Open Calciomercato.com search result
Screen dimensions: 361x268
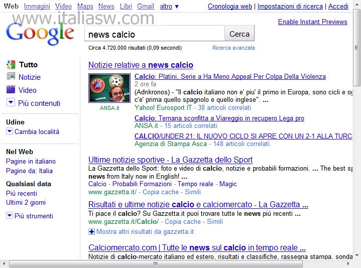click(x=197, y=247)
